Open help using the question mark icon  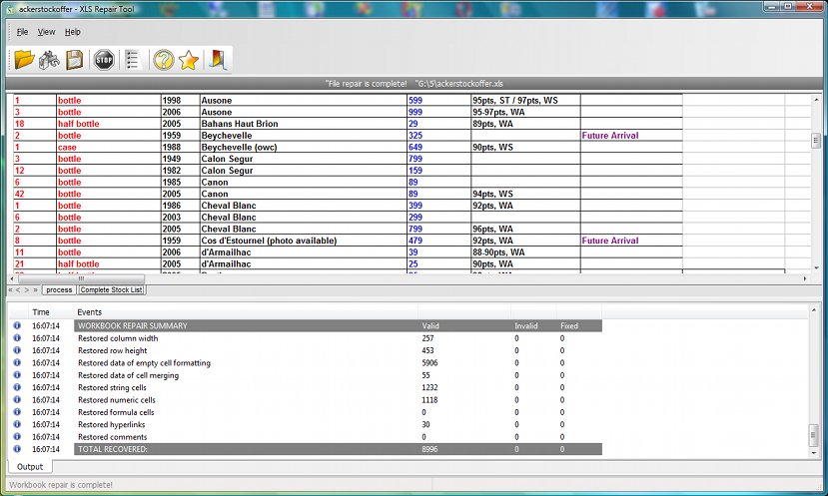coord(163,60)
